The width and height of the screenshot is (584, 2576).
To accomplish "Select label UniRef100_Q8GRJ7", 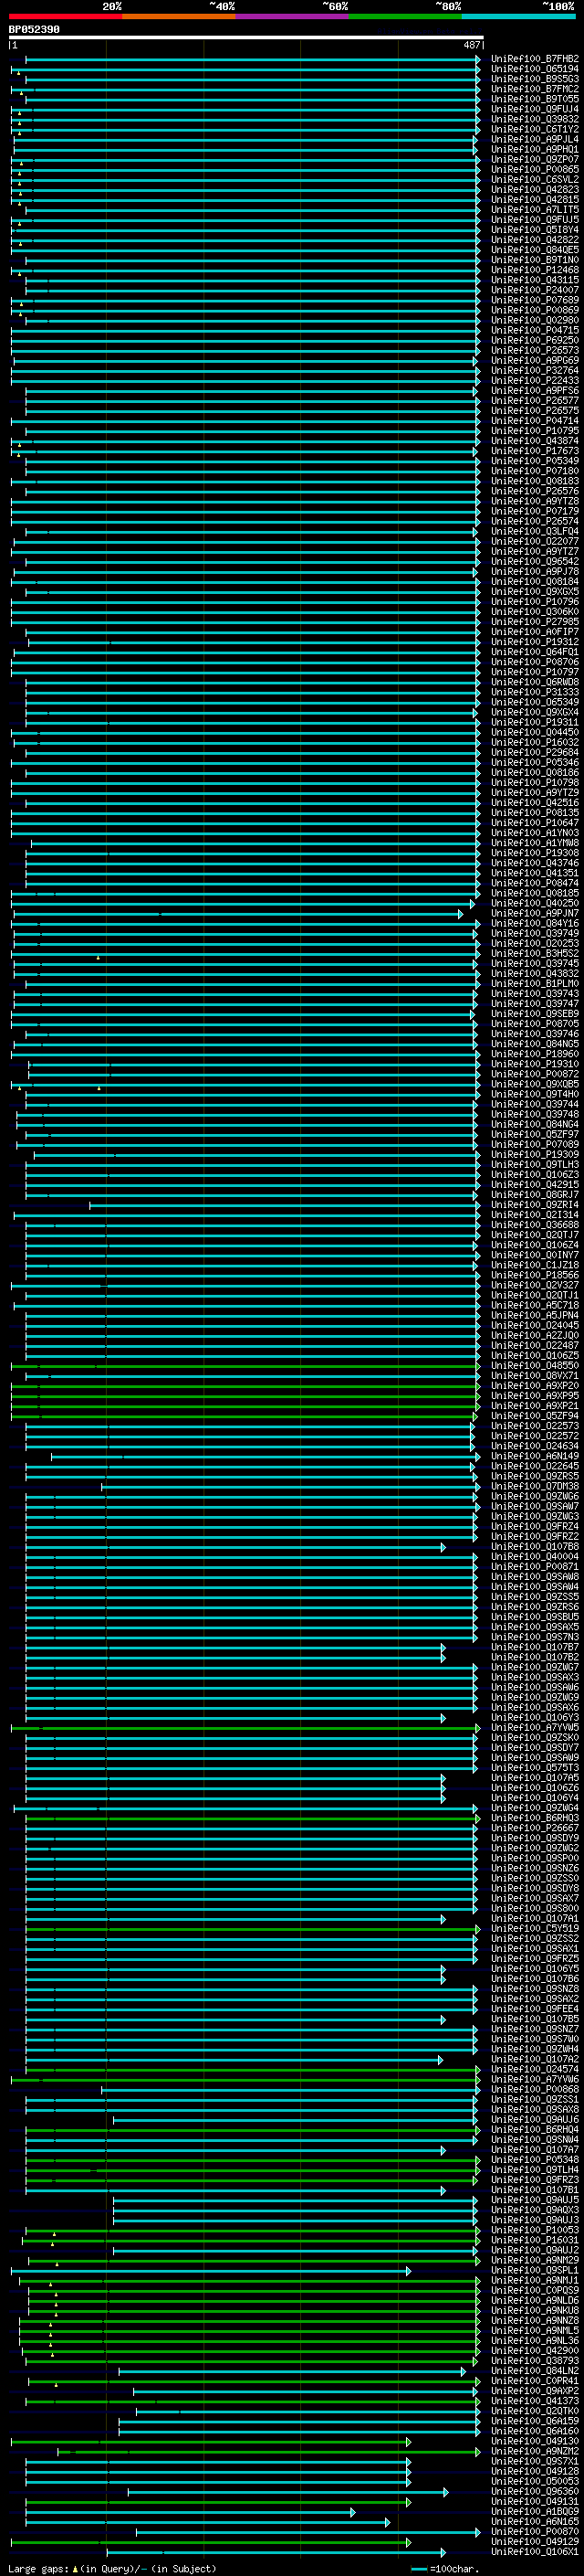I will [x=535, y=1195].
